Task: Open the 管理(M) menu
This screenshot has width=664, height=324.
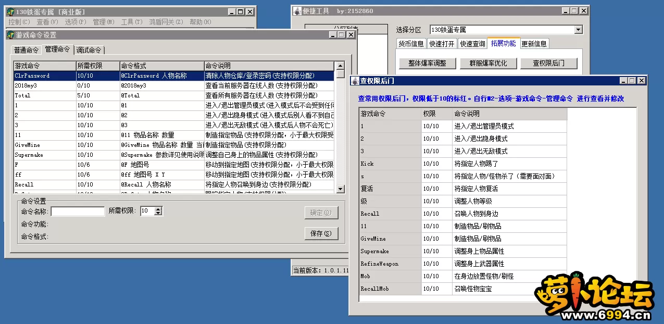Action: 104,22
